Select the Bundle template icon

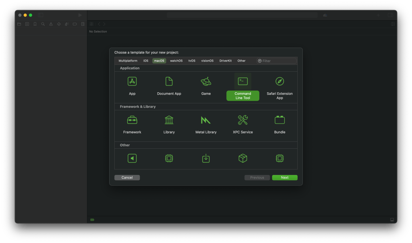[x=279, y=120]
